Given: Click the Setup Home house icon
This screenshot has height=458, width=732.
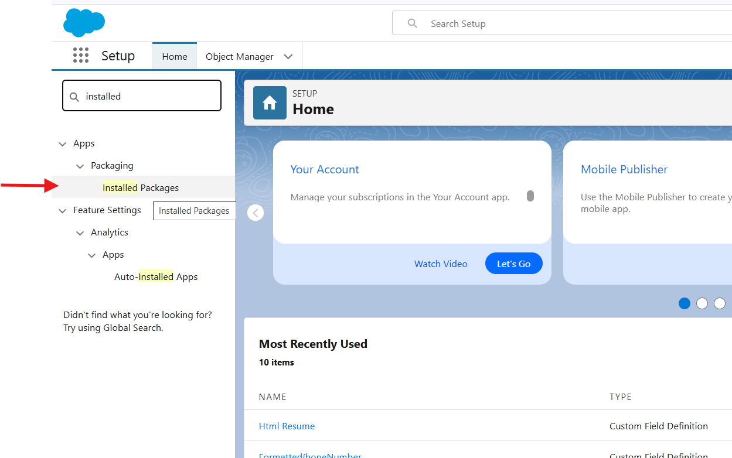Looking at the screenshot, I should (x=270, y=103).
